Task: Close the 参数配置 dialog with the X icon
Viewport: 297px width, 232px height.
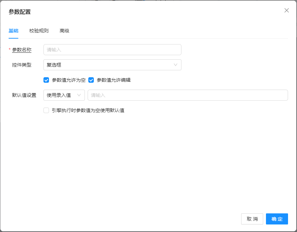Action: coord(286,10)
